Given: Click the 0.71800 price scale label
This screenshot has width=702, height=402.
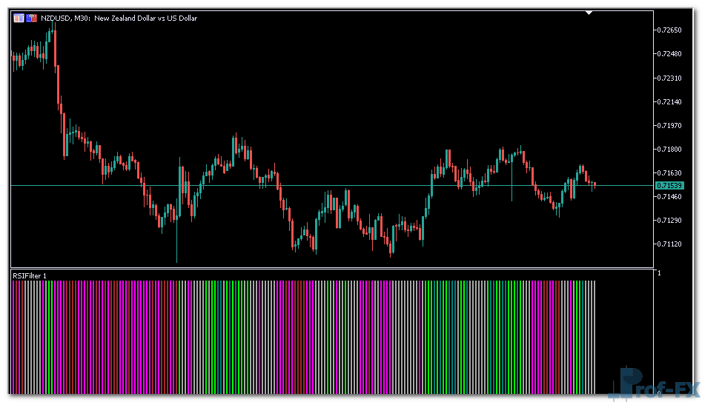Looking at the screenshot, I should click(670, 149).
